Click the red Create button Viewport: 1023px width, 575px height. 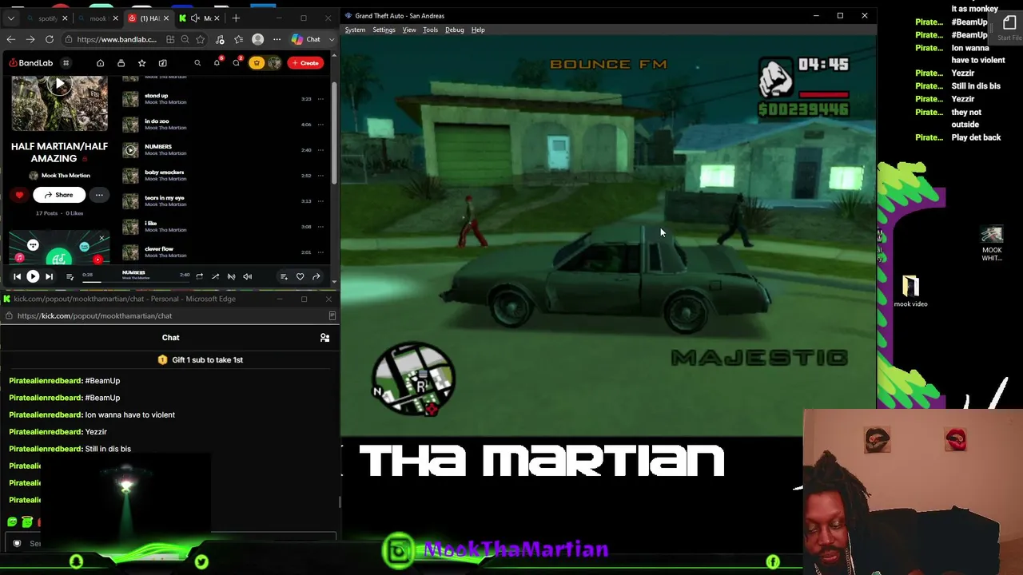point(305,63)
